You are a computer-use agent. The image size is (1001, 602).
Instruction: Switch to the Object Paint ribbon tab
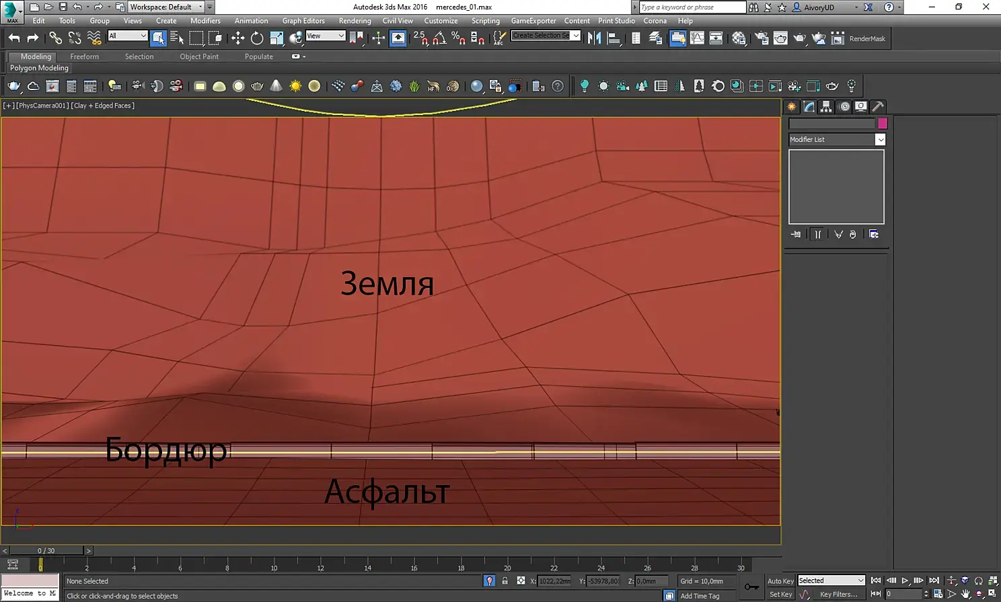tap(199, 57)
